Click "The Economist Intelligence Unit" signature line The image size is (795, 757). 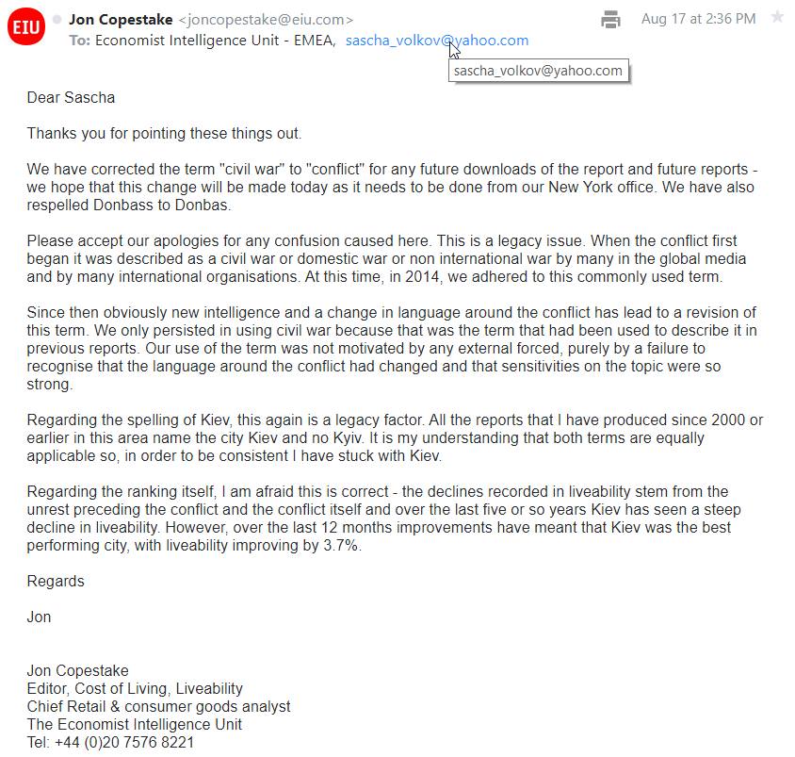coord(134,724)
